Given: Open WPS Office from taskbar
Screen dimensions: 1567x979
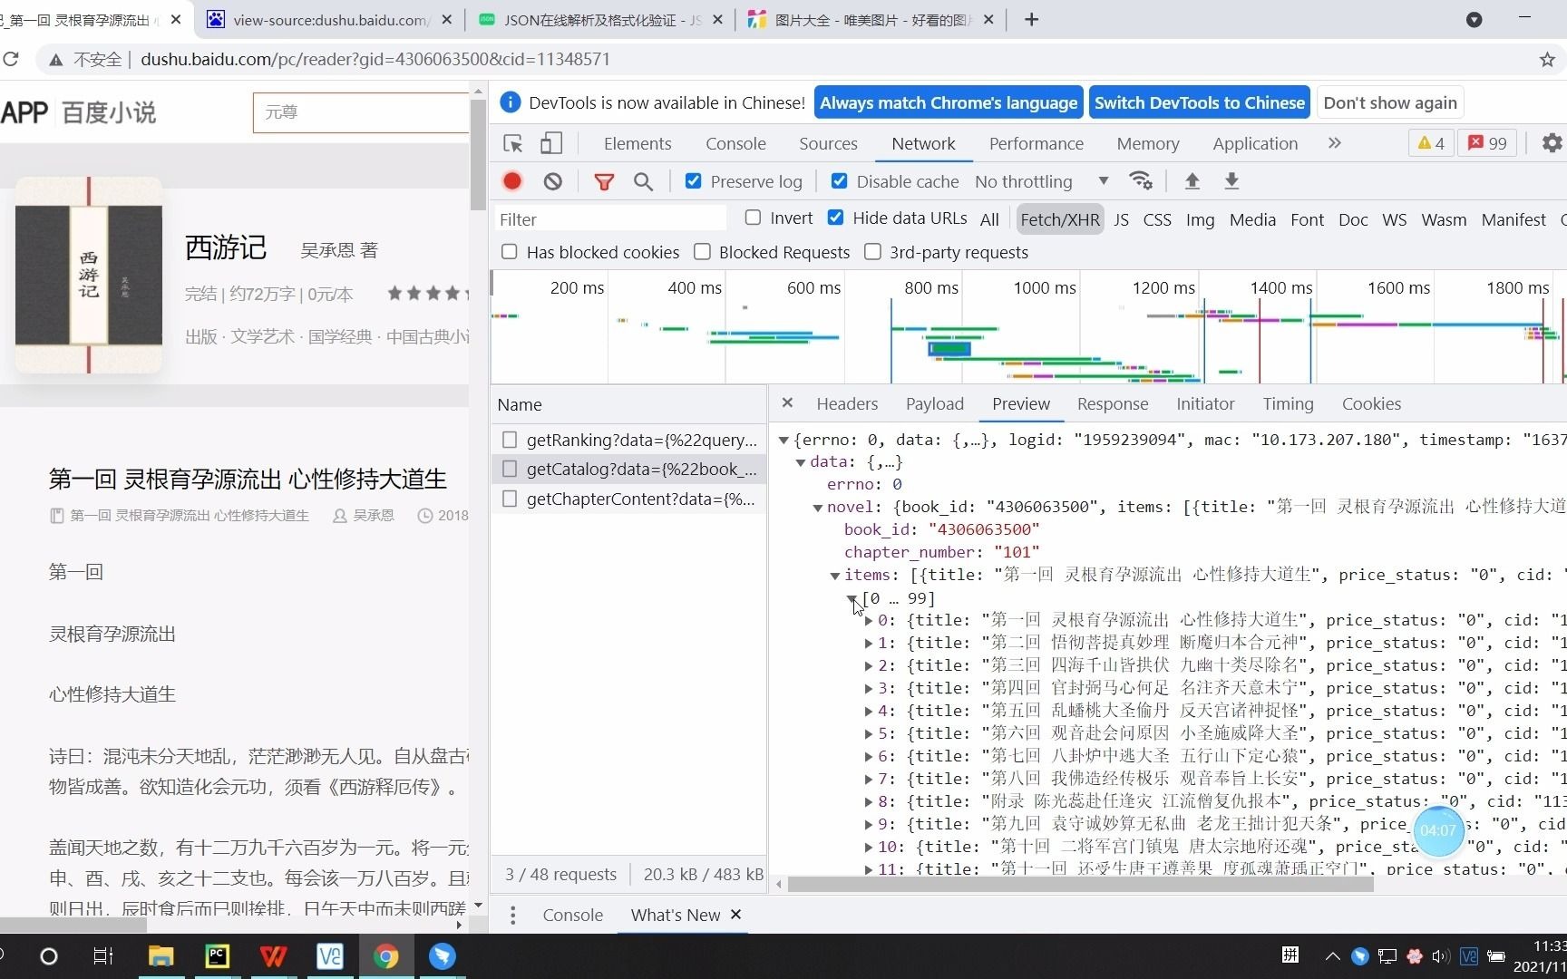Looking at the screenshot, I should point(273,955).
